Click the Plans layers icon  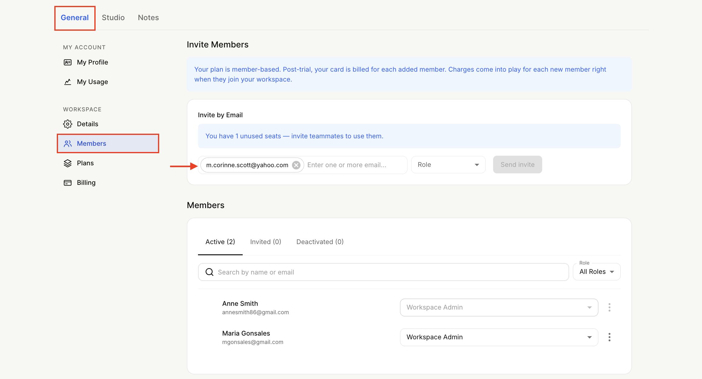tap(68, 163)
